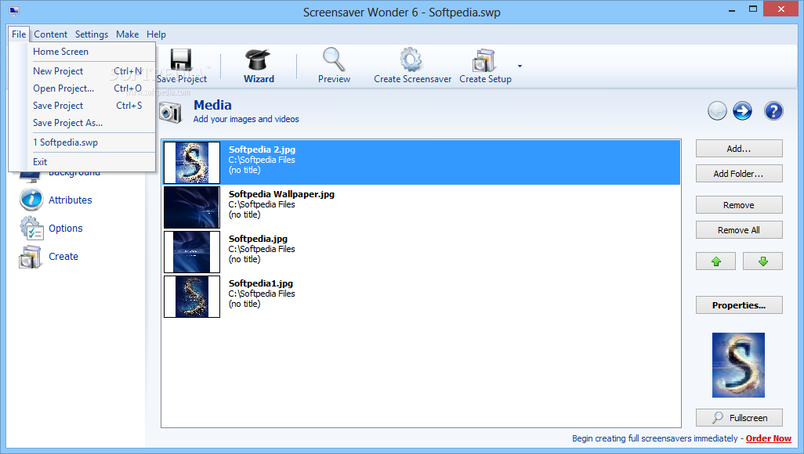
Task: Click the Create sidebar label
Action: [63, 257]
